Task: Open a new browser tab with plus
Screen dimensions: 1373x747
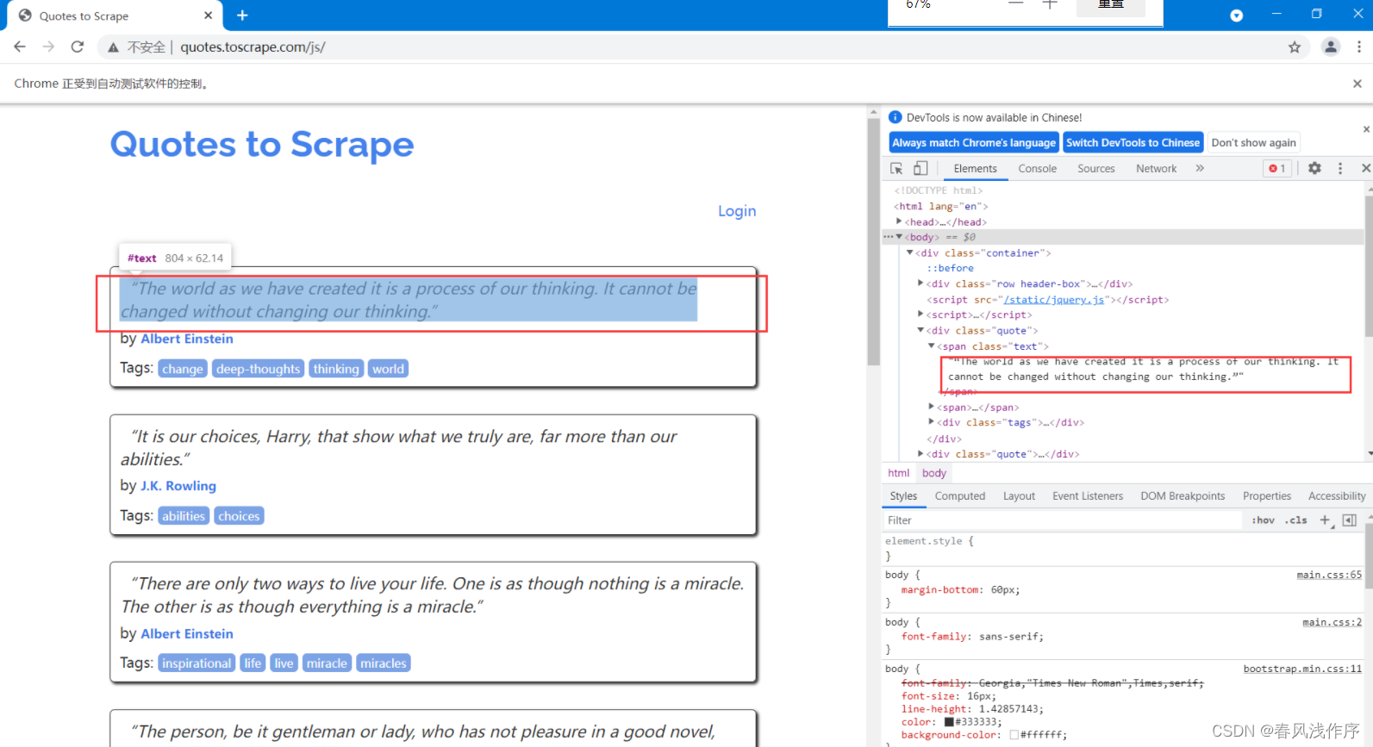Action: pyautogui.click(x=242, y=16)
